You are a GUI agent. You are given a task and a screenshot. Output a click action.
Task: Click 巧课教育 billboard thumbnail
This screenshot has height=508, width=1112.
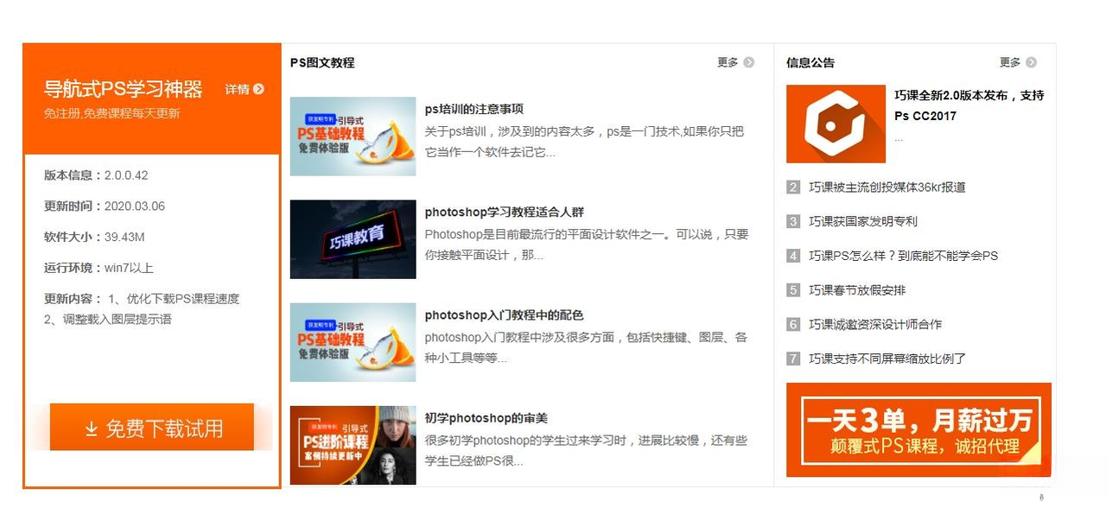353,239
